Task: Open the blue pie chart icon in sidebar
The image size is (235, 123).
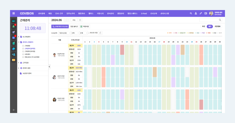Action: 14,49
